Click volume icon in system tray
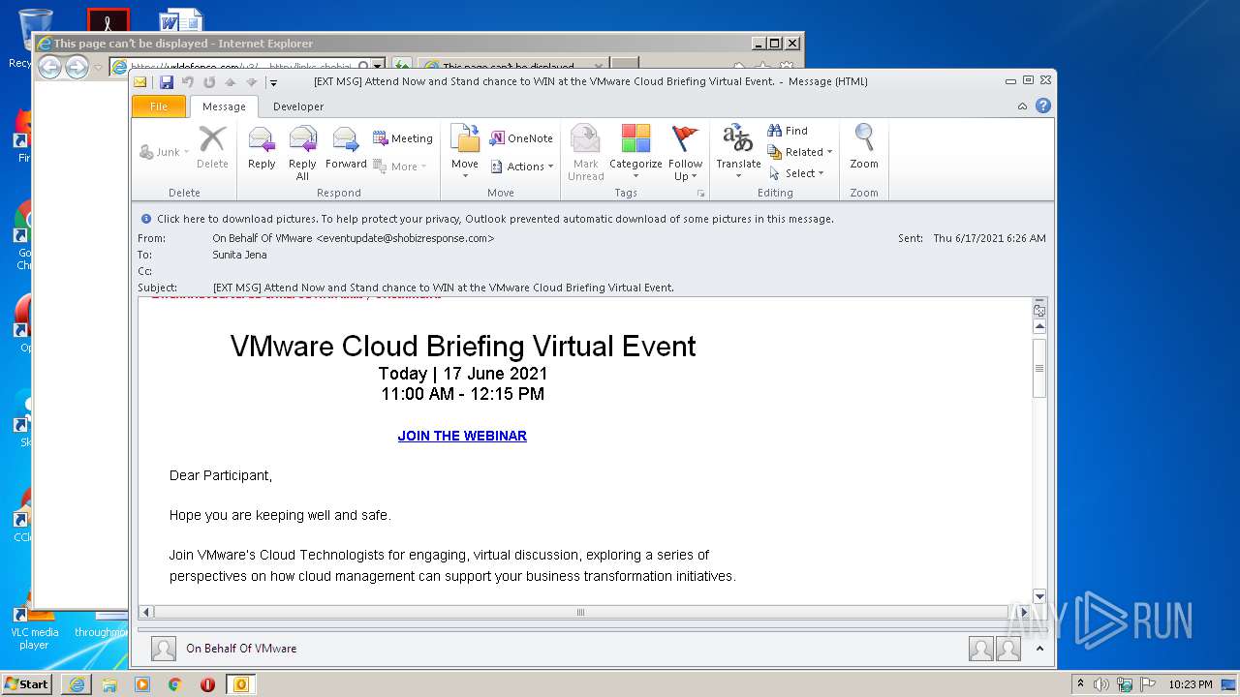The width and height of the screenshot is (1240, 697). tap(1101, 684)
